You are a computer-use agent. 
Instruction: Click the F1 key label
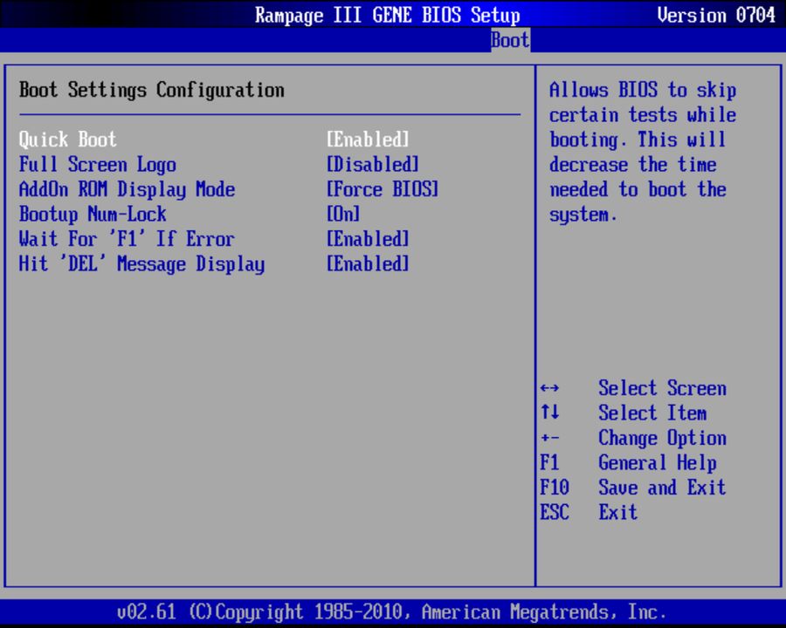(x=550, y=463)
